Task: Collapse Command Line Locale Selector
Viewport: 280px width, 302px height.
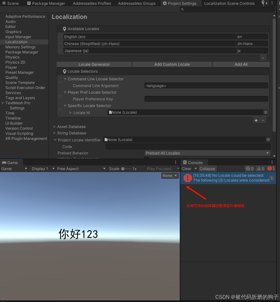Action: coord(65,79)
